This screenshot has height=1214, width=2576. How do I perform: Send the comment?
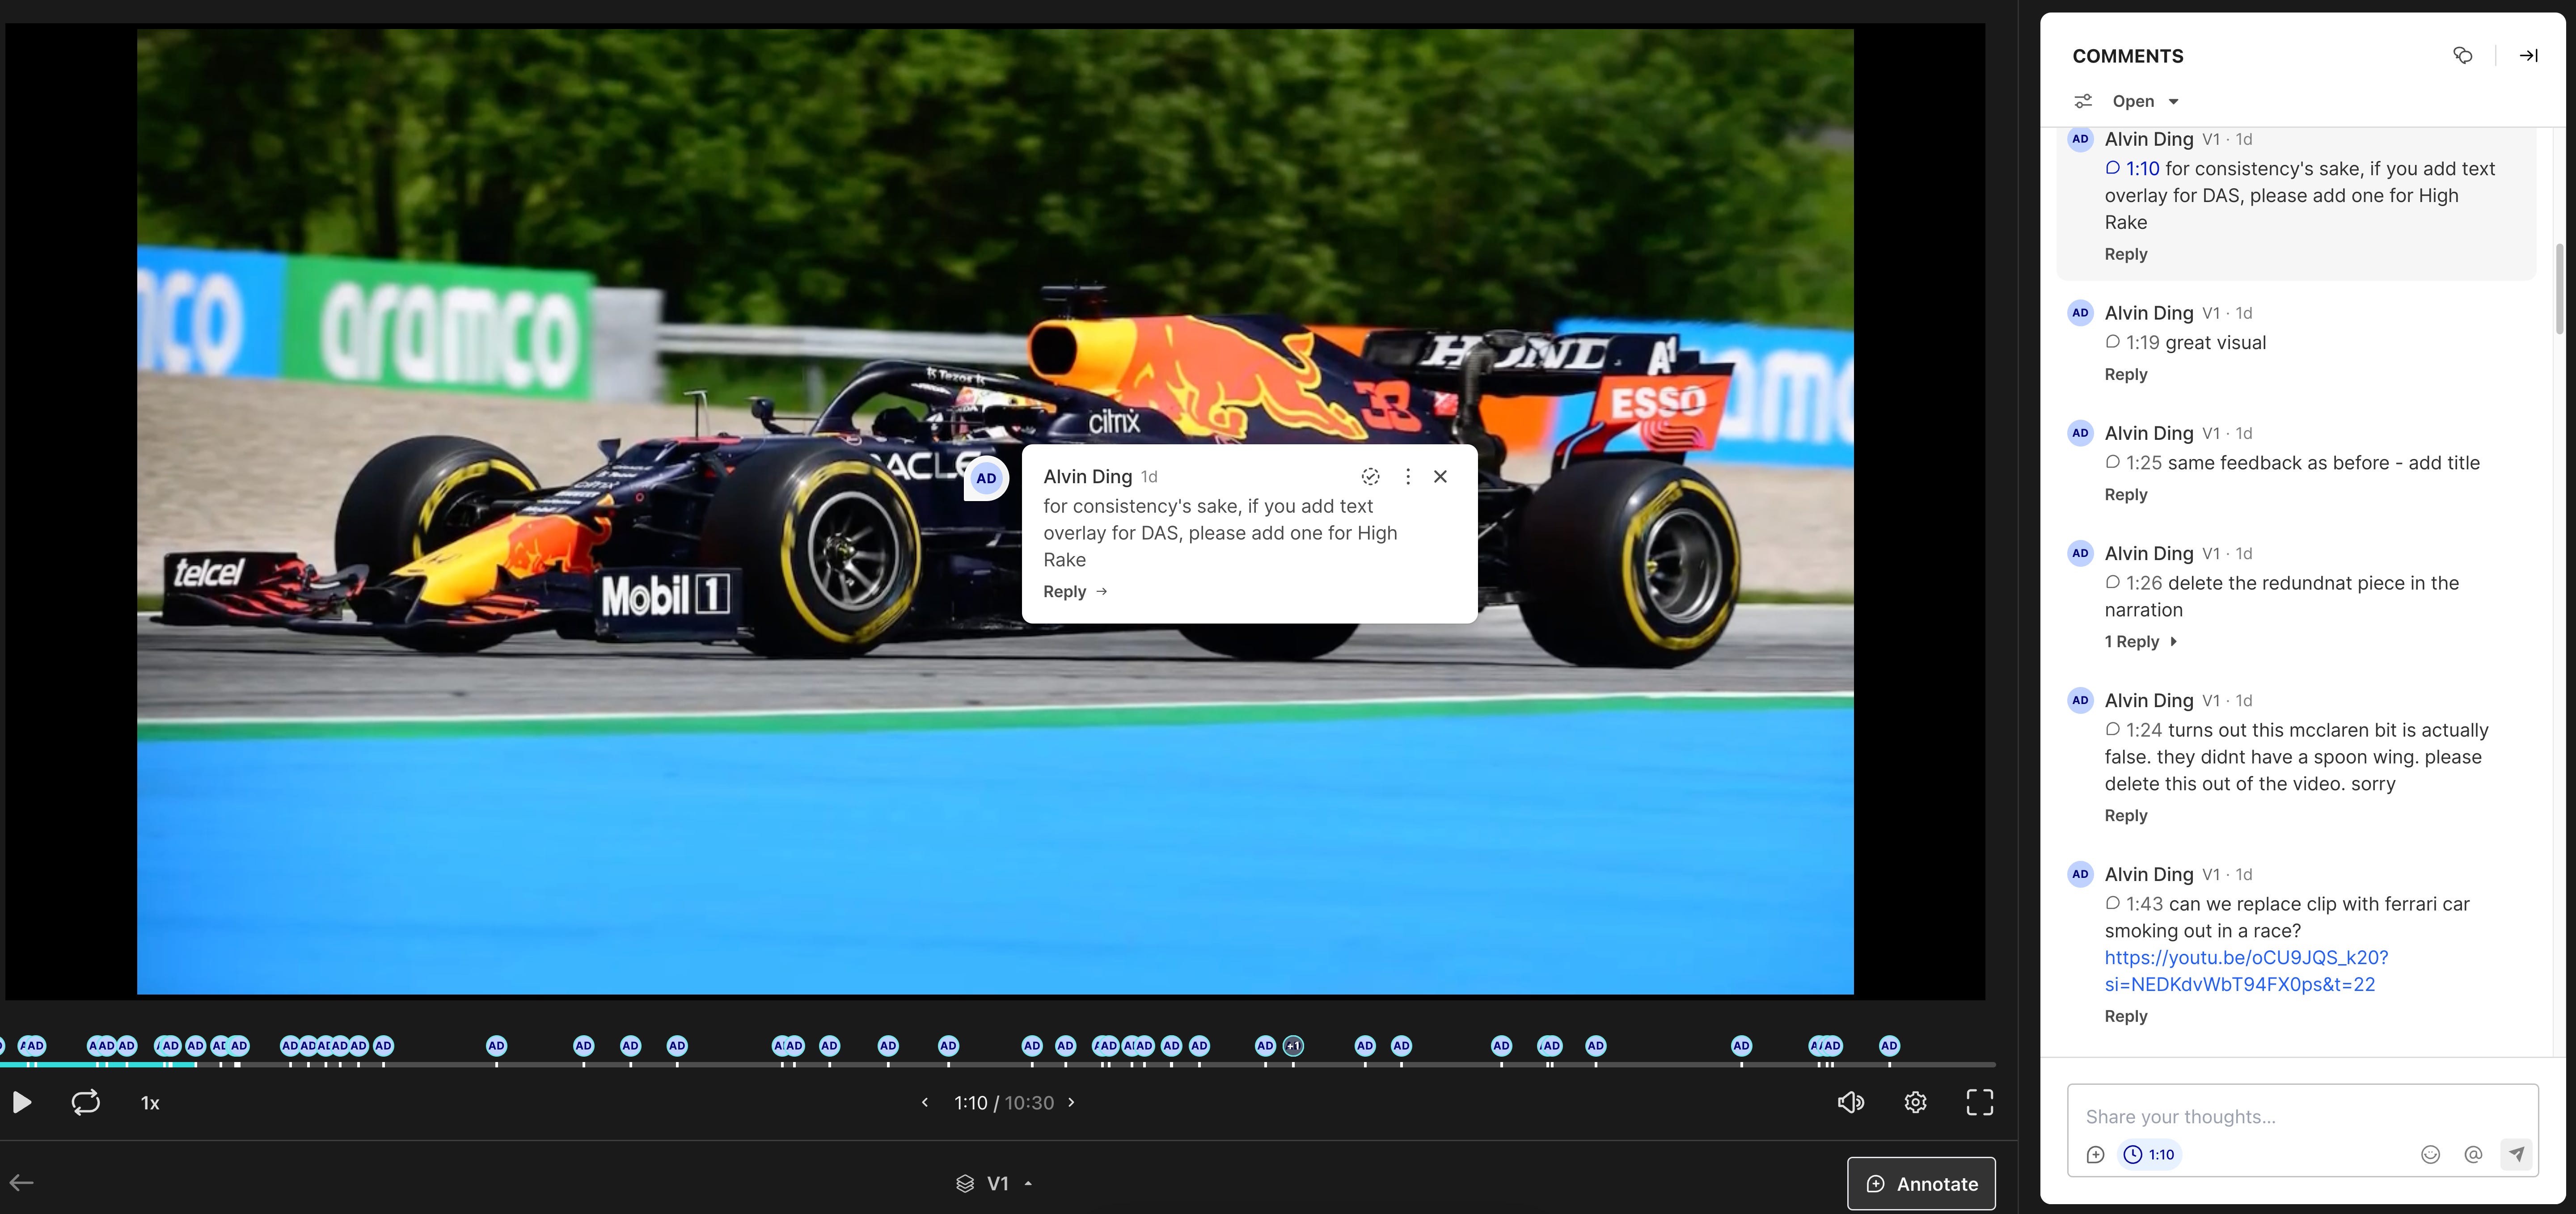point(2516,1154)
